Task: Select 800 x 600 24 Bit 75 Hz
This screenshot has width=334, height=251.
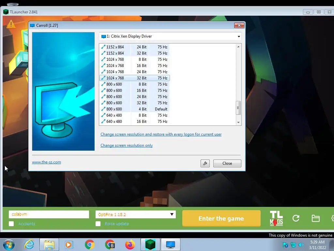Action: [135, 96]
